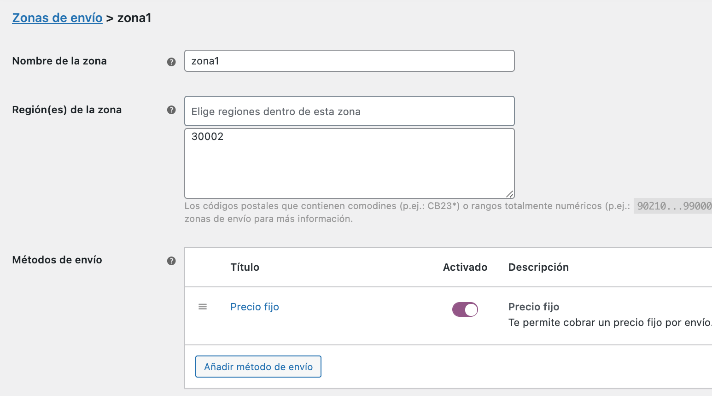
Task: Click the Título column header
Action: (245, 267)
